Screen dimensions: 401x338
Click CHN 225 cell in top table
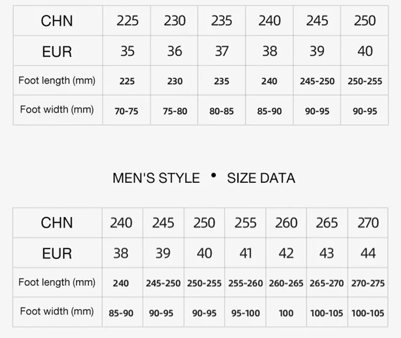127,21
